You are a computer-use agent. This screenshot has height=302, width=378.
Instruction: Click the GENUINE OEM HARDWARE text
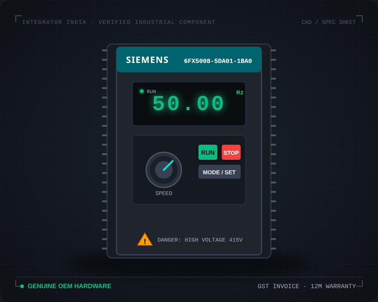click(70, 286)
